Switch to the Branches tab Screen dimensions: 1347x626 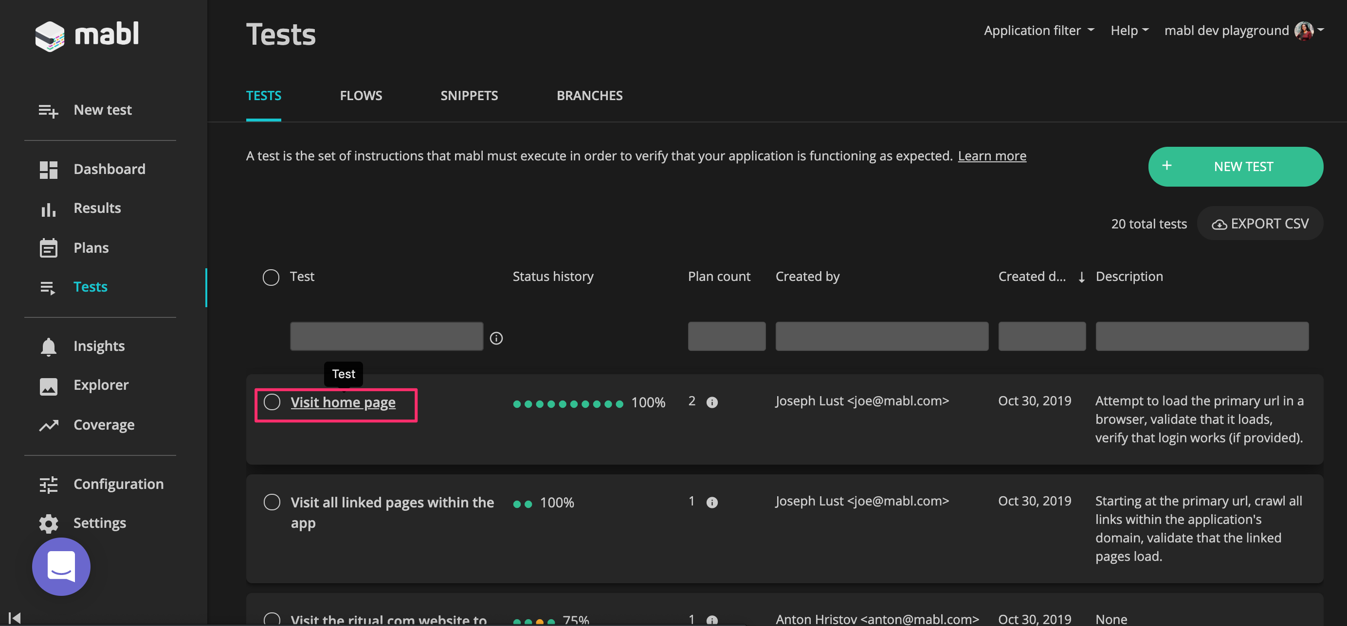click(589, 96)
